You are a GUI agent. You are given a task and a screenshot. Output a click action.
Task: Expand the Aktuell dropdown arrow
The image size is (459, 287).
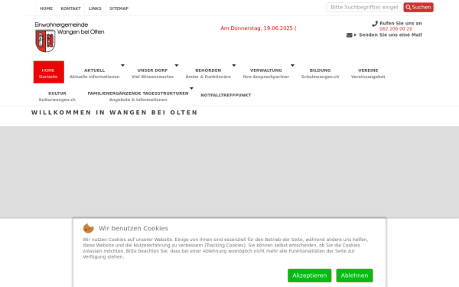pos(122,65)
